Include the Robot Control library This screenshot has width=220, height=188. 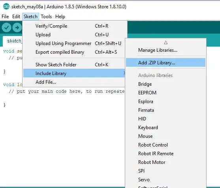pyautogui.click(x=166, y=145)
